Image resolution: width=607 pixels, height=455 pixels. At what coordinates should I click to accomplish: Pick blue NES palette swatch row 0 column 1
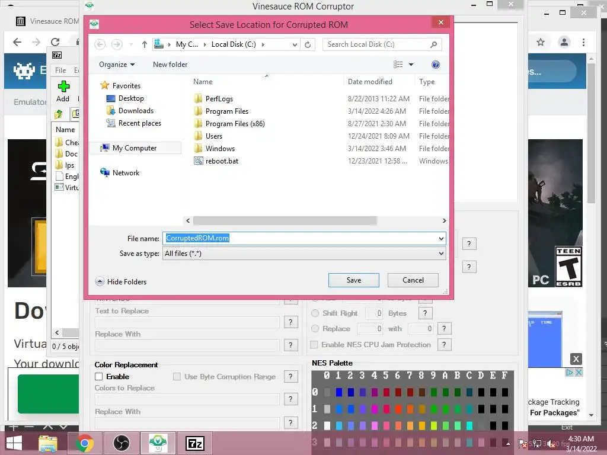click(x=338, y=392)
